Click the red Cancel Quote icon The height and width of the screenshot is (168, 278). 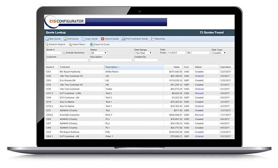point(103,39)
